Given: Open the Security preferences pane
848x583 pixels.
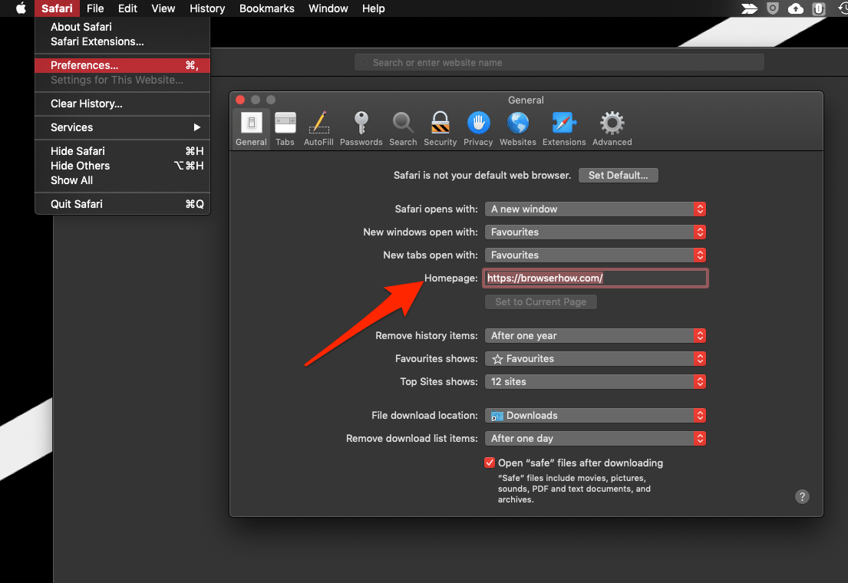Looking at the screenshot, I should point(440,129).
